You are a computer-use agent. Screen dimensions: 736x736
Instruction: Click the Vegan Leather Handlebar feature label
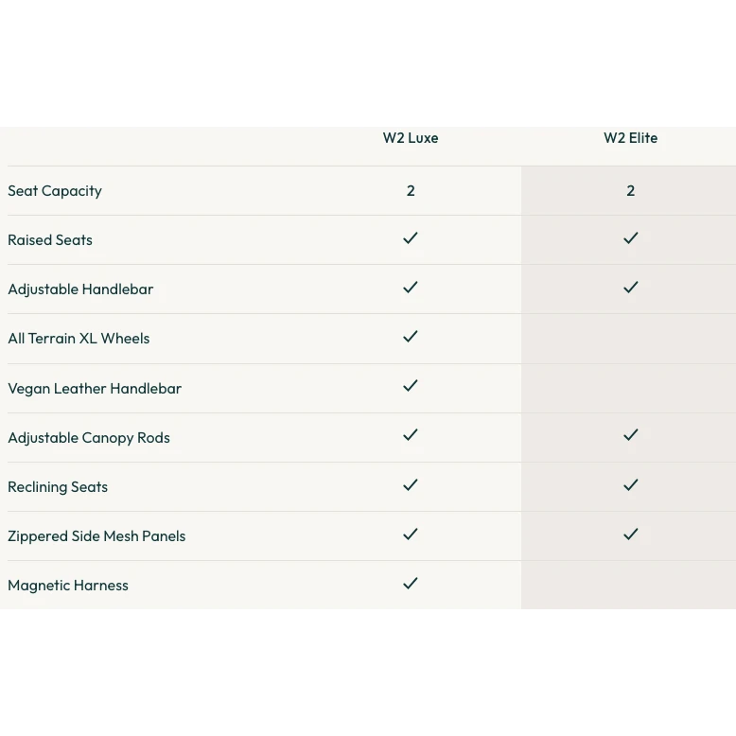95,389
